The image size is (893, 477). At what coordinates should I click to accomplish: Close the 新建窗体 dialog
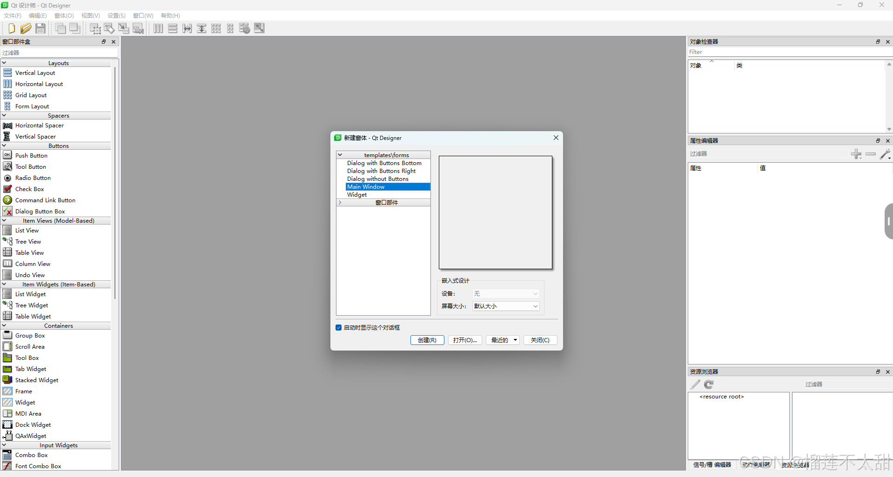tap(556, 138)
